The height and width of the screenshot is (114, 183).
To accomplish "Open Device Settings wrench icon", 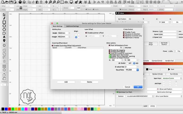I will click(x=80, y=2).
